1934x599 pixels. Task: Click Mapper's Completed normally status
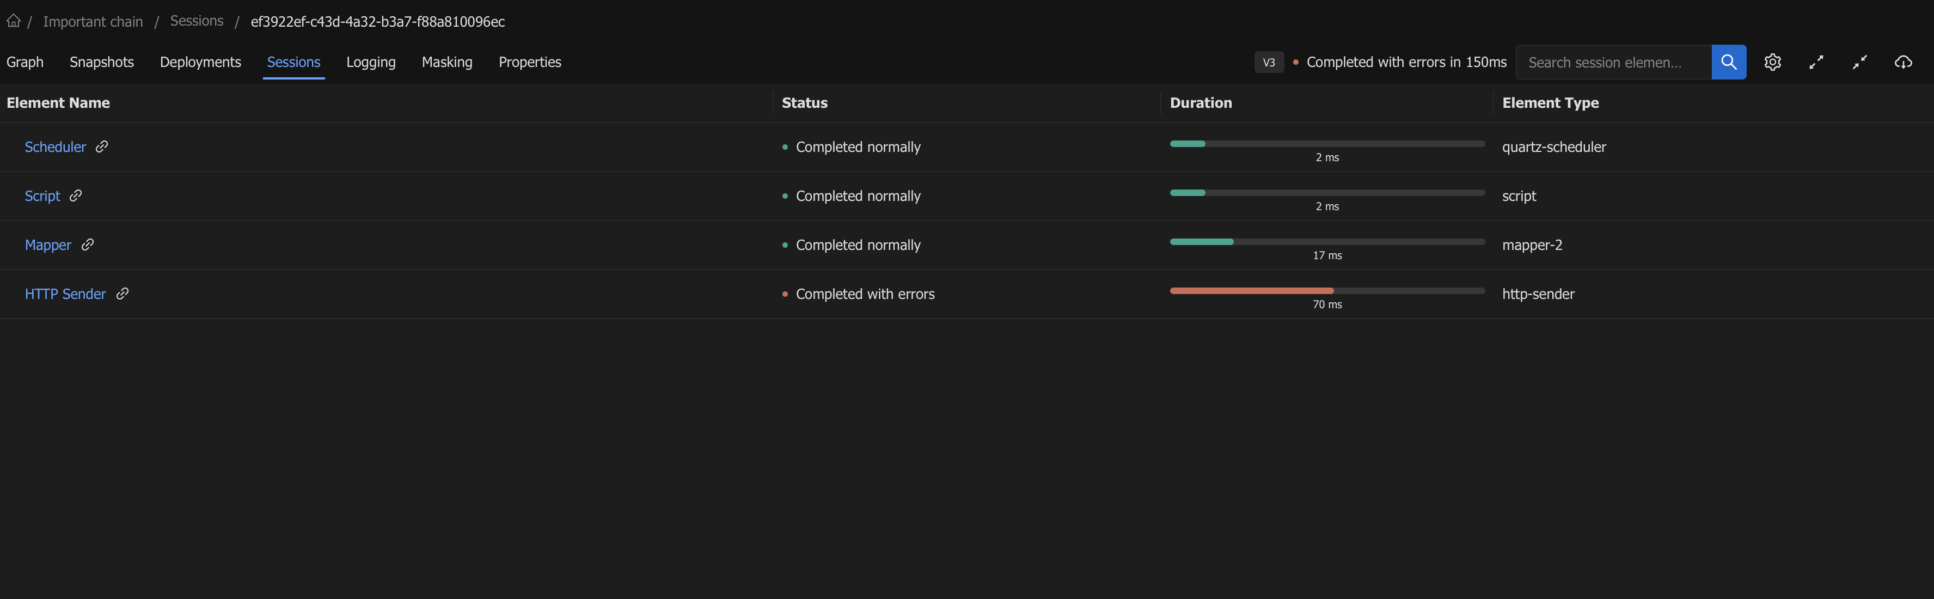tap(858, 245)
